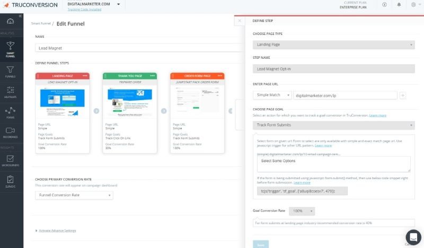Collapse the left sidebar with double-chevron
Viewport: 424px width, 248px height.
20,16
